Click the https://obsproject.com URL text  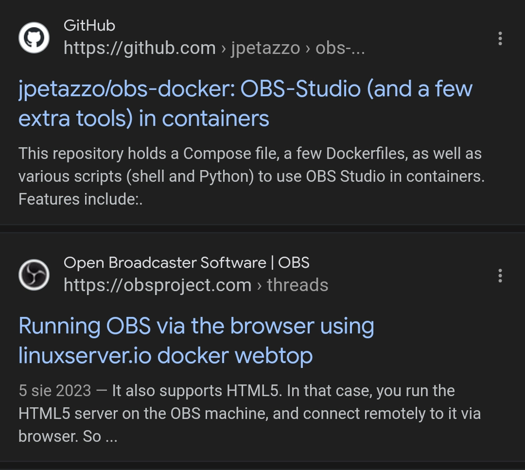pyautogui.click(x=157, y=285)
